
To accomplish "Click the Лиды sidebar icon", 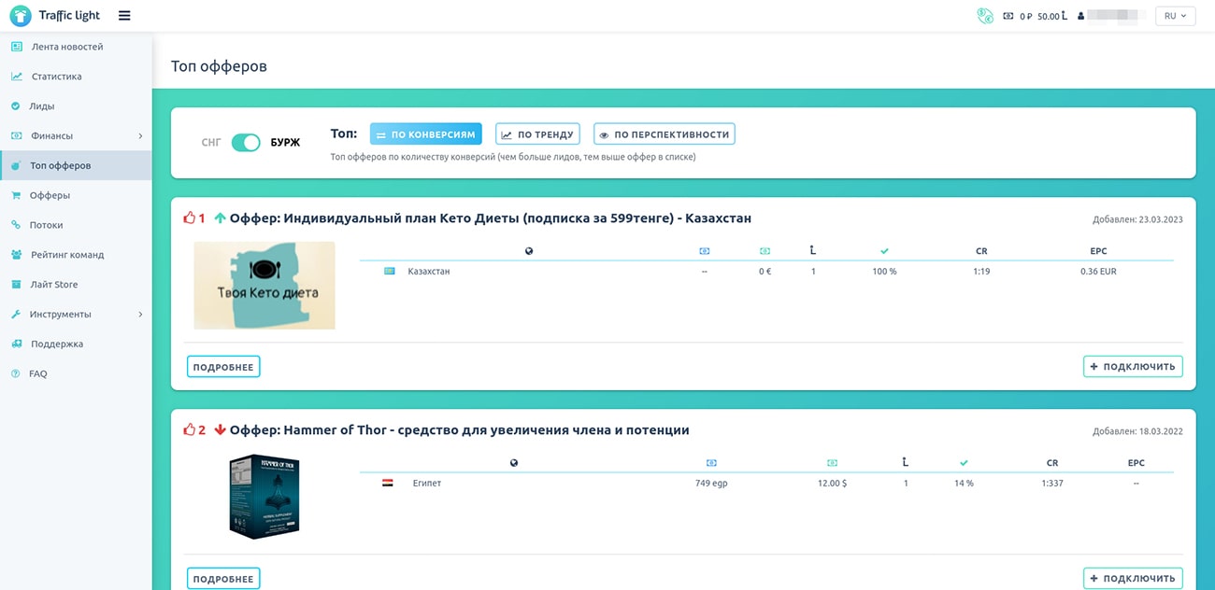I will pos(15,106).
